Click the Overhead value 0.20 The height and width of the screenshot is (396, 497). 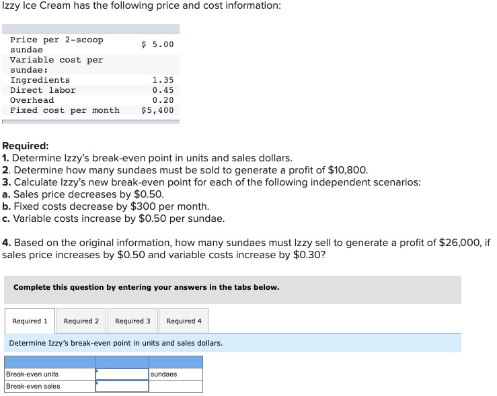163,100
